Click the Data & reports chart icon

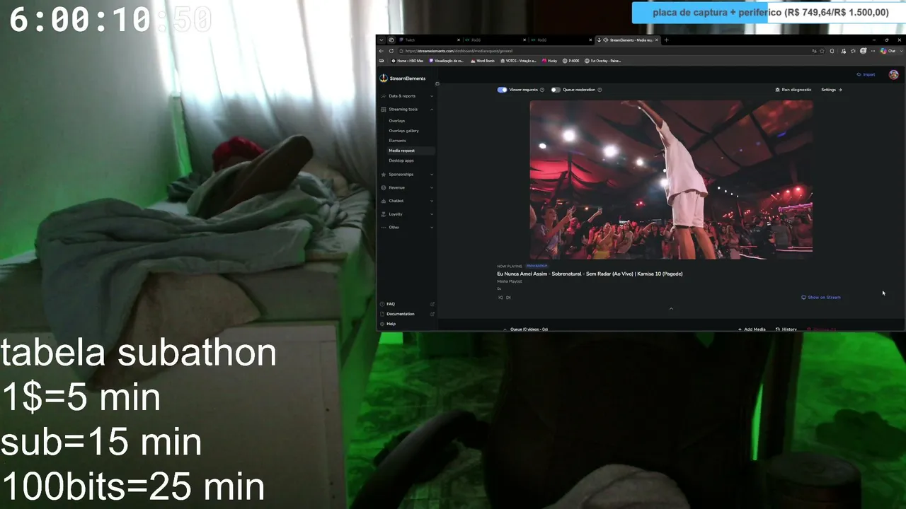pyautogui.click(x=384, y=96)
